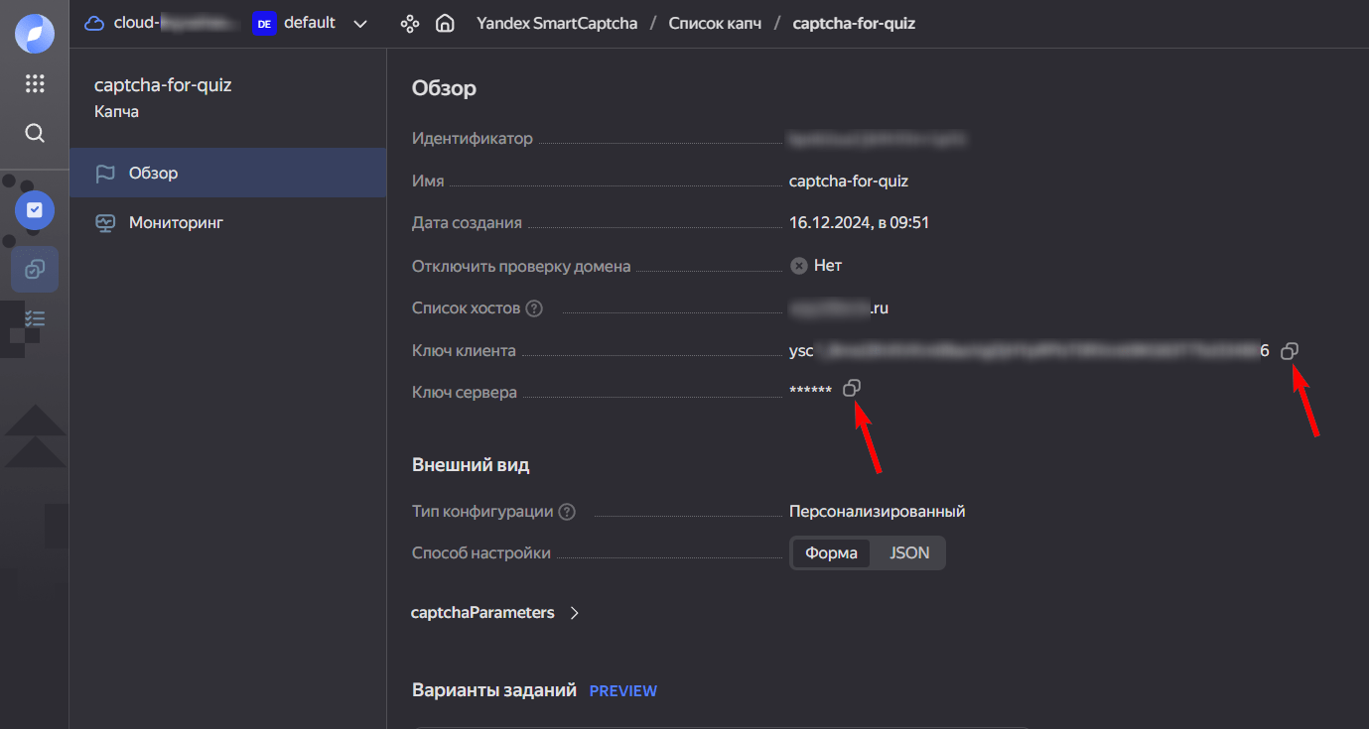Click the Дата создания label
1369x729 pixels.
pos(467,223)
